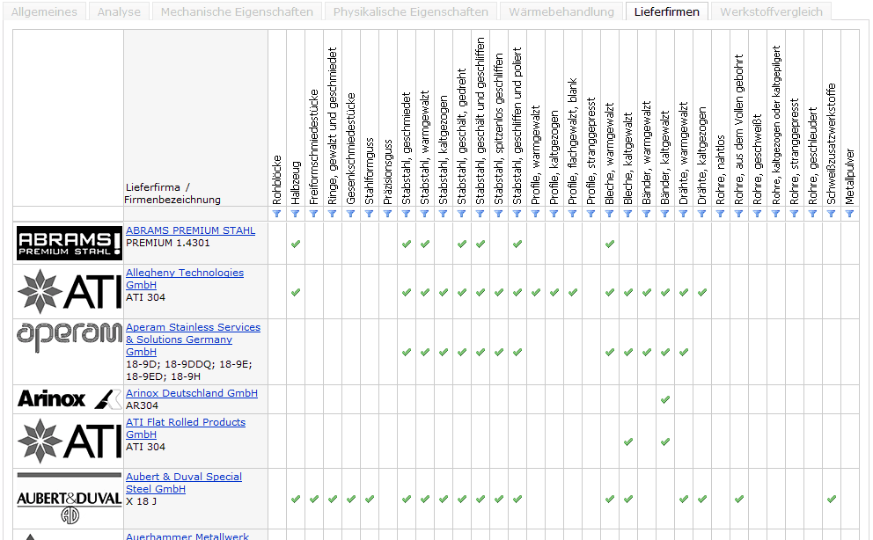Filter by Metallpulver column
The height and width of the screenshot is (540, 873).
click(x=849, y=213)
